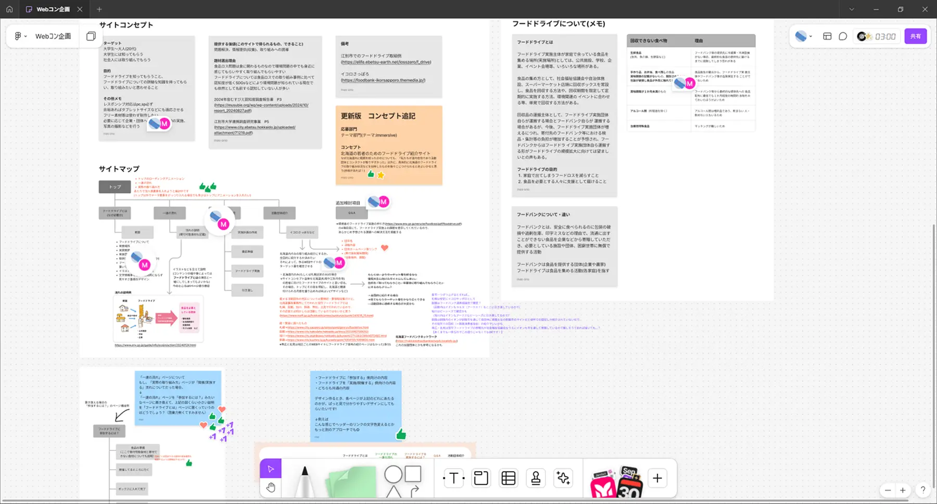
Task: Expand the user avatar dropdown
Action: pos(804,36)
